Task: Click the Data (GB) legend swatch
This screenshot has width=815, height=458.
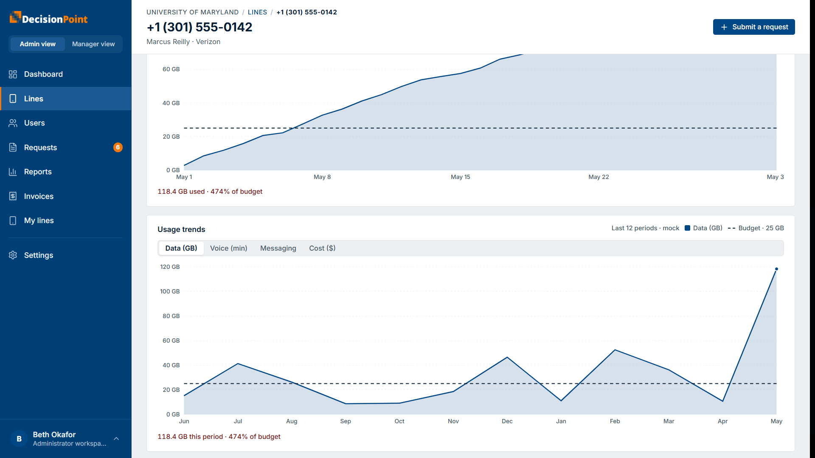Action: [687, 228]
